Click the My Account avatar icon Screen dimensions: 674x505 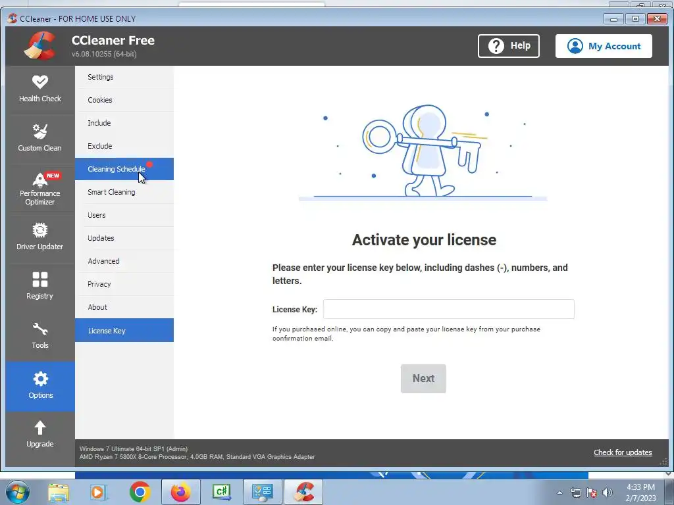click(x=575, y=46)
